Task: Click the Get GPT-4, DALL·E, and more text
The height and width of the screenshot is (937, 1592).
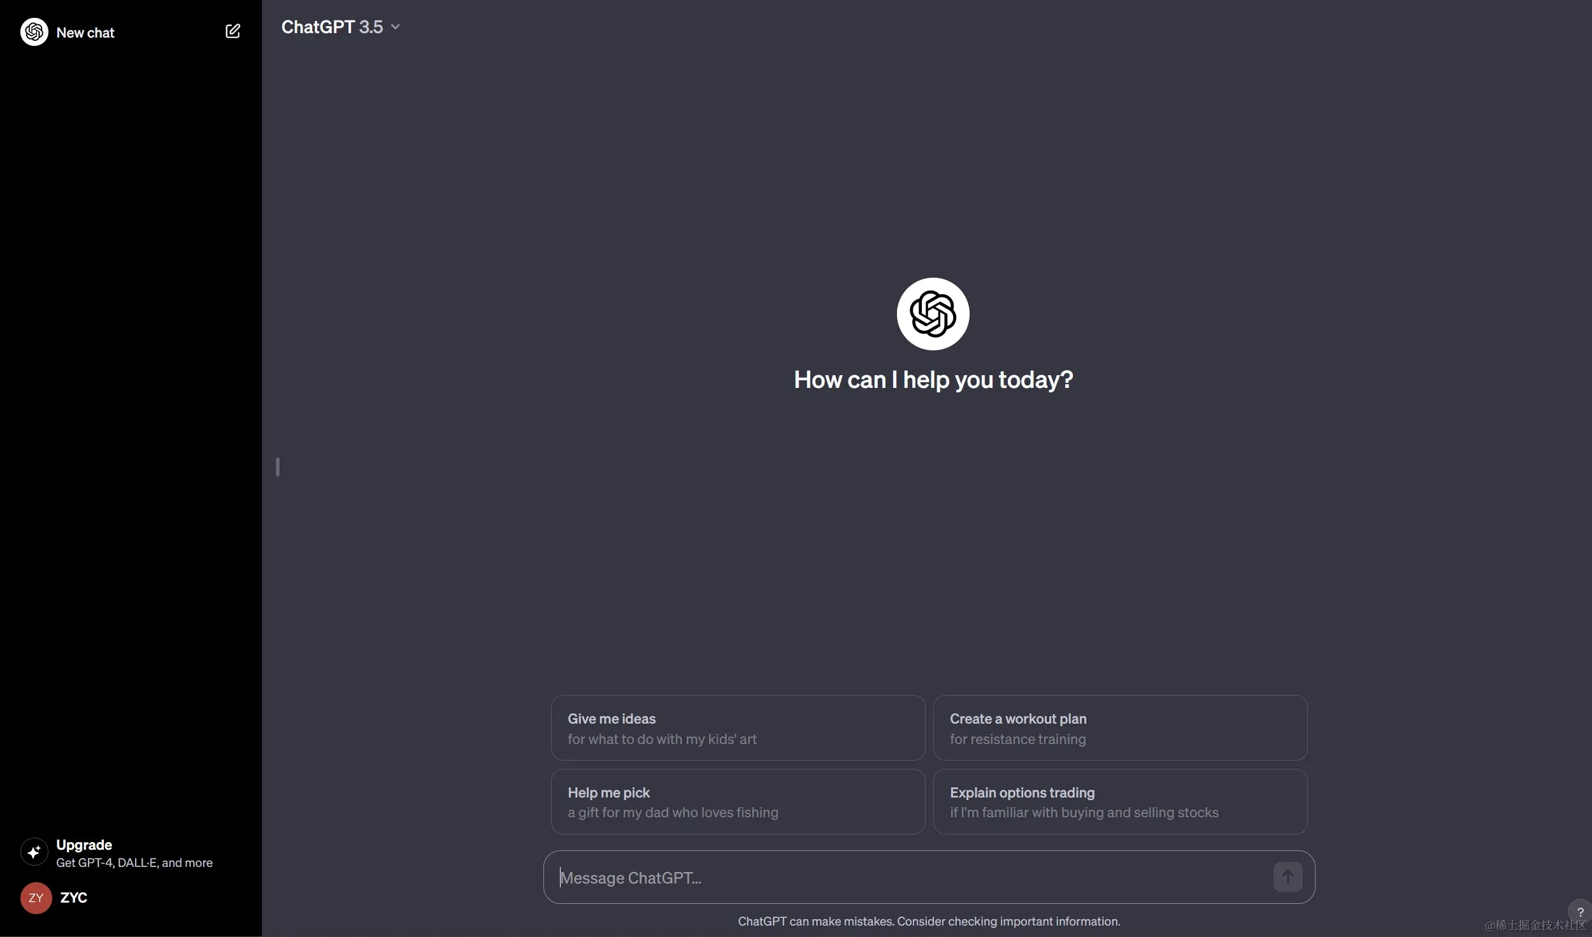Action: 134,862
